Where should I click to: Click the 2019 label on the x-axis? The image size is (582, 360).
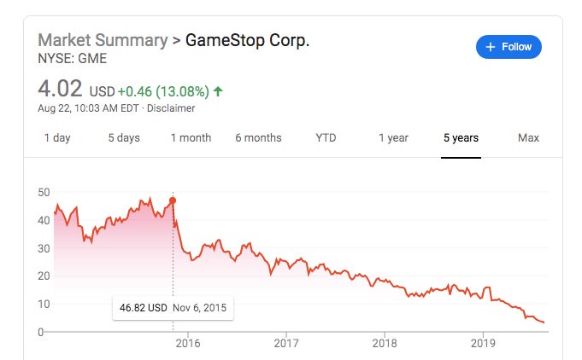[484, 344]
